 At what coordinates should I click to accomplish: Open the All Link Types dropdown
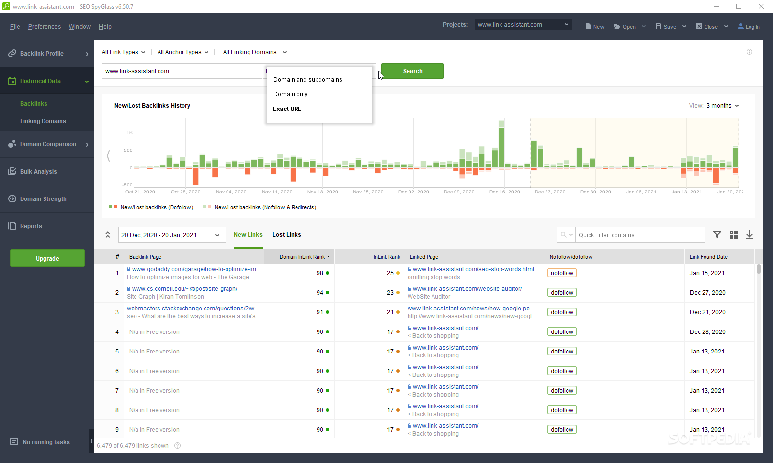(123, 52)
